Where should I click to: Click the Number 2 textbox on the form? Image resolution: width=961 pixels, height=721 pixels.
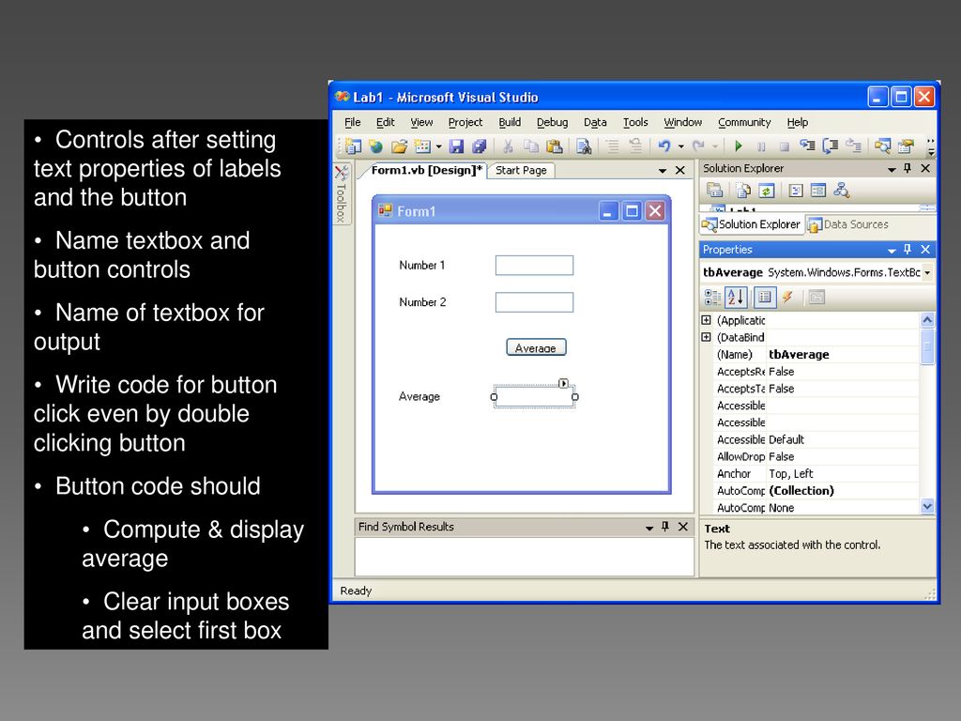[x=534, y=302]
